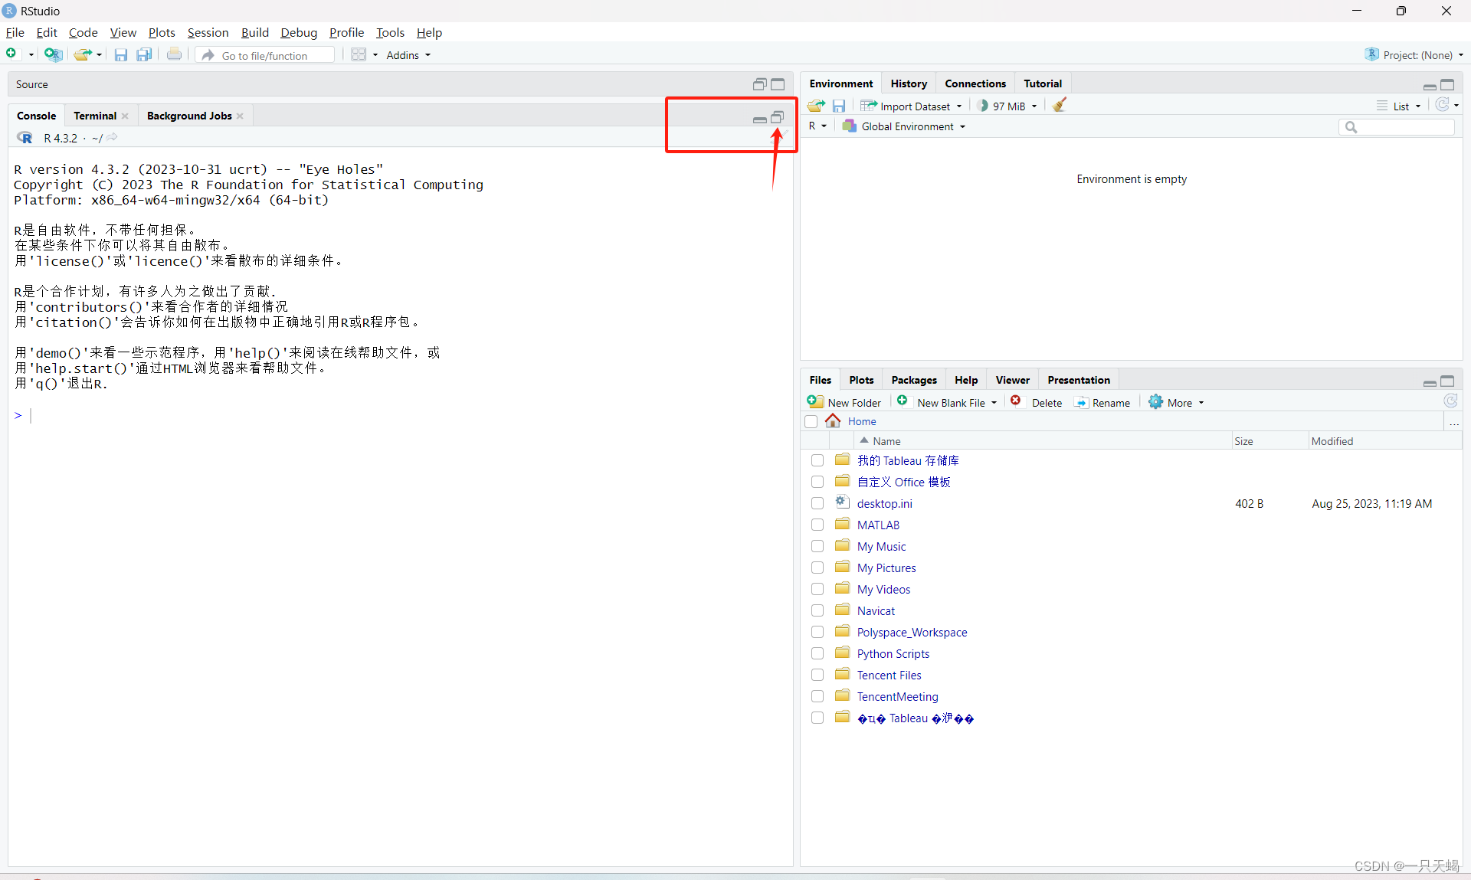Click the Save workspace icon in Environment
This screenshot has height=880, width=1471.
[x=839, y=106]
